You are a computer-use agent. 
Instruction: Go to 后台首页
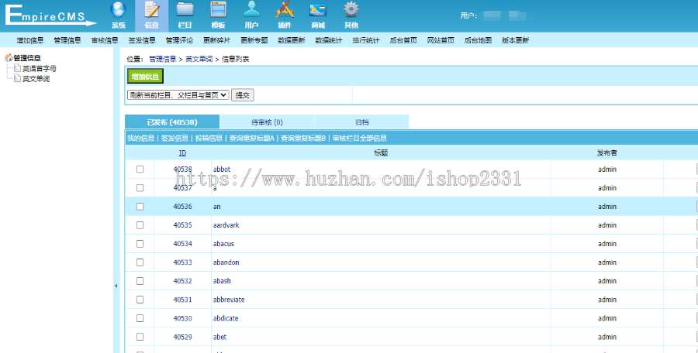coord(403,40)
